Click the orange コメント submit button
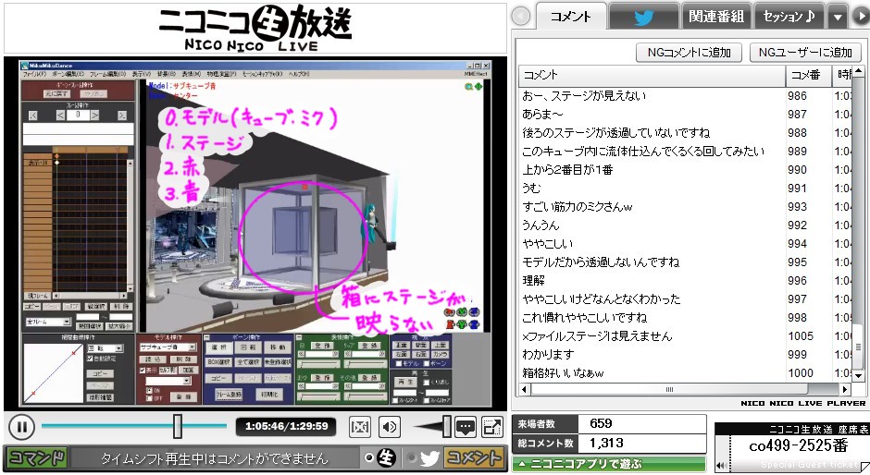The image size is (870, 475). (473, 457)
